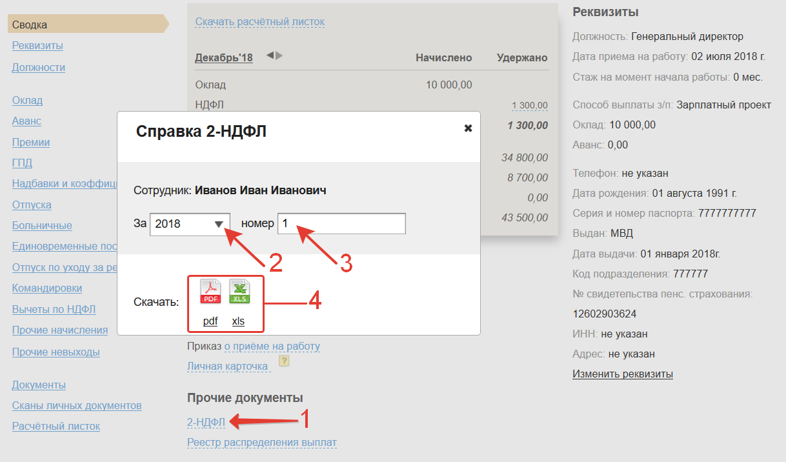Click employee name Иванов Иван Иванович

coord(260,190)
